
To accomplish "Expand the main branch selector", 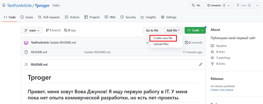I will point(32,30).
